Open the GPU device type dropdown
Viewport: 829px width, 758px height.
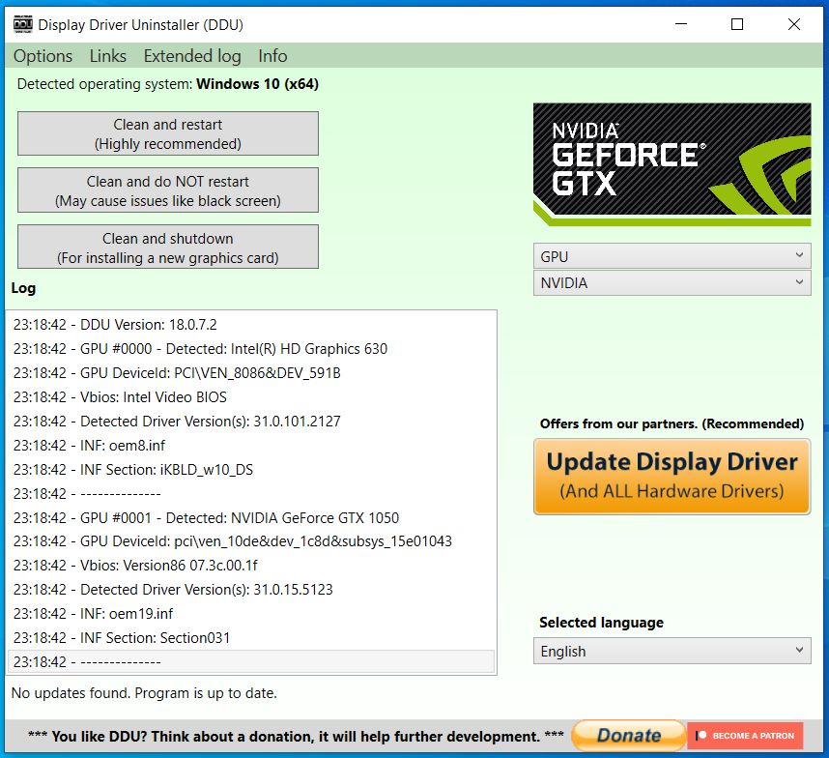pos(672,256)
